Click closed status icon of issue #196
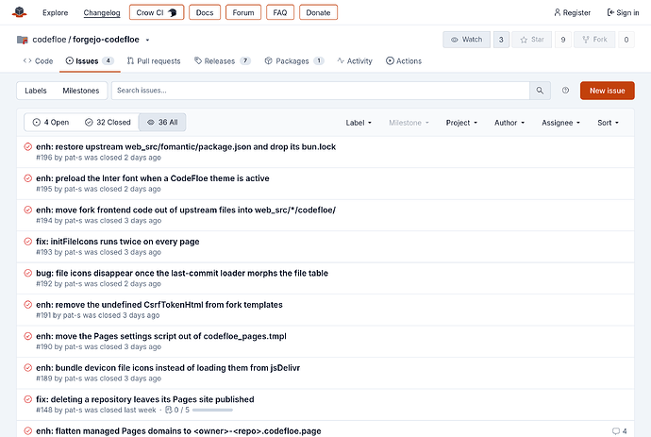The width and height of the screenshot is (651, 437). point(27,146)
